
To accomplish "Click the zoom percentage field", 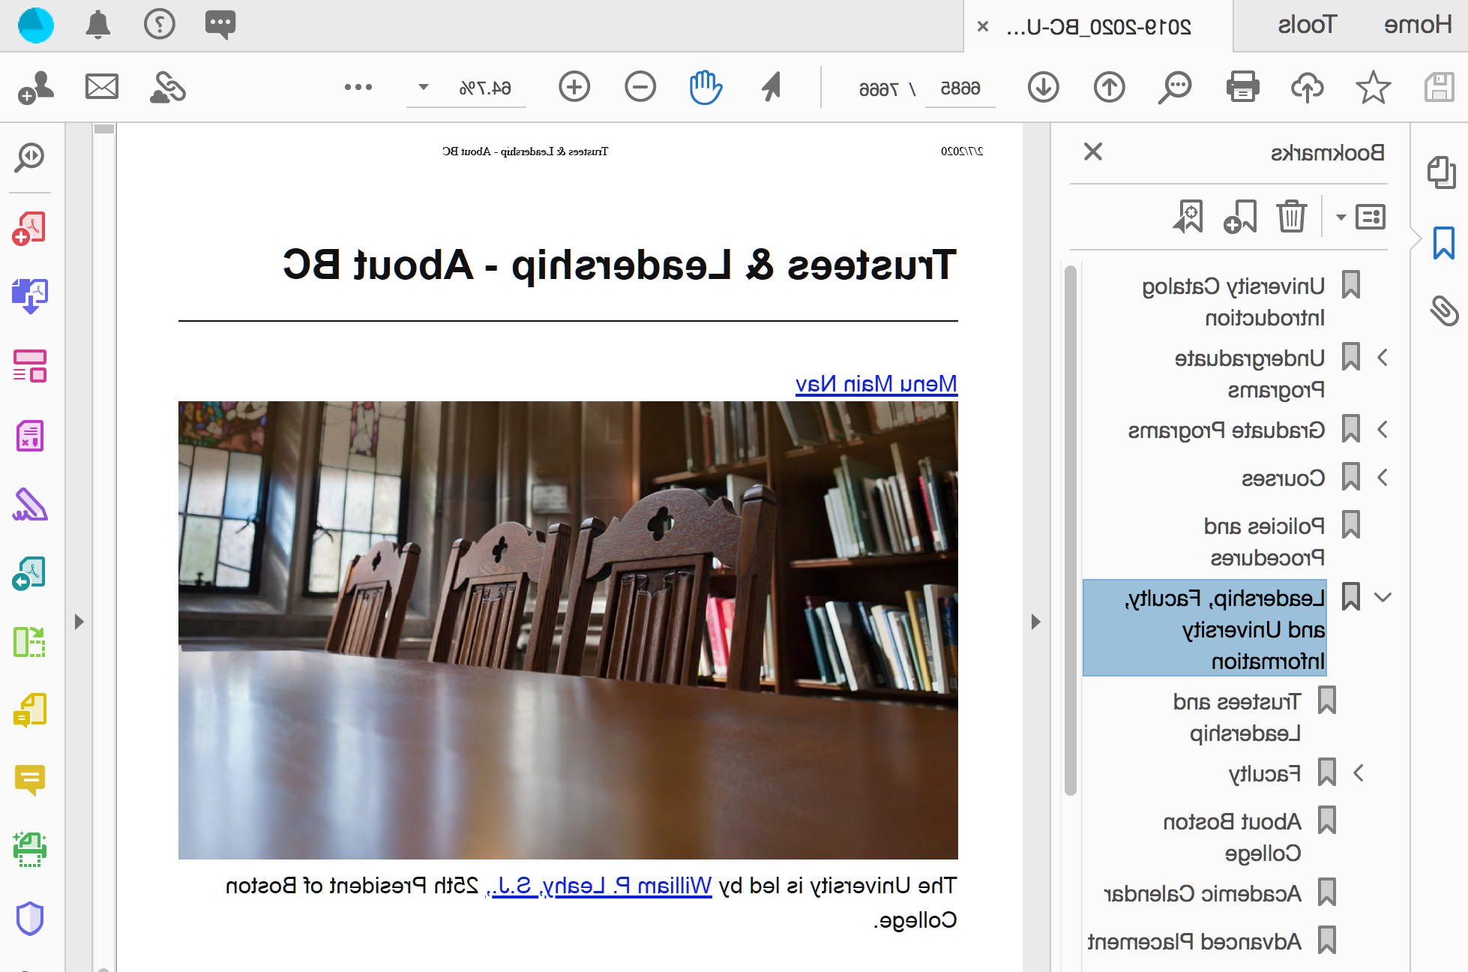I will coord(484,88).
